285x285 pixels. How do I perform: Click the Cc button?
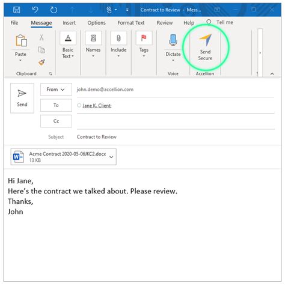click(56, 121)
